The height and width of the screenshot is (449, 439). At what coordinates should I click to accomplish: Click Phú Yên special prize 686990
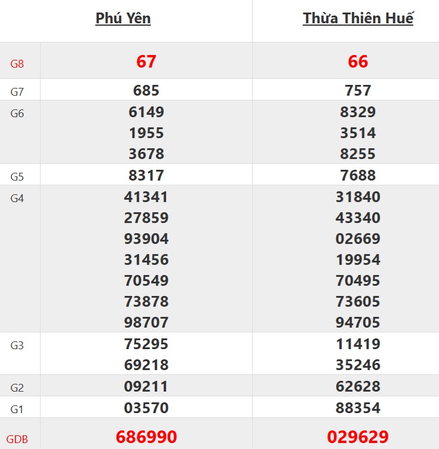coord(146,436)
